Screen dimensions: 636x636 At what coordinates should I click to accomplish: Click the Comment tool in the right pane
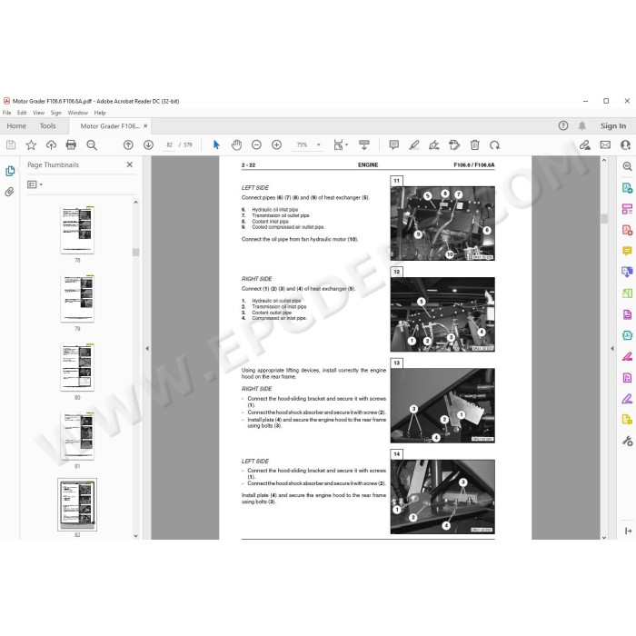[x=627, y=251]
